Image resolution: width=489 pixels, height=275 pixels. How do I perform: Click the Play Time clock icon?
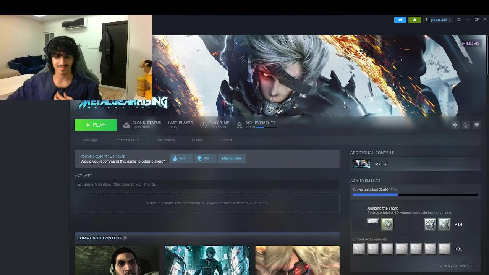[203, 125]
